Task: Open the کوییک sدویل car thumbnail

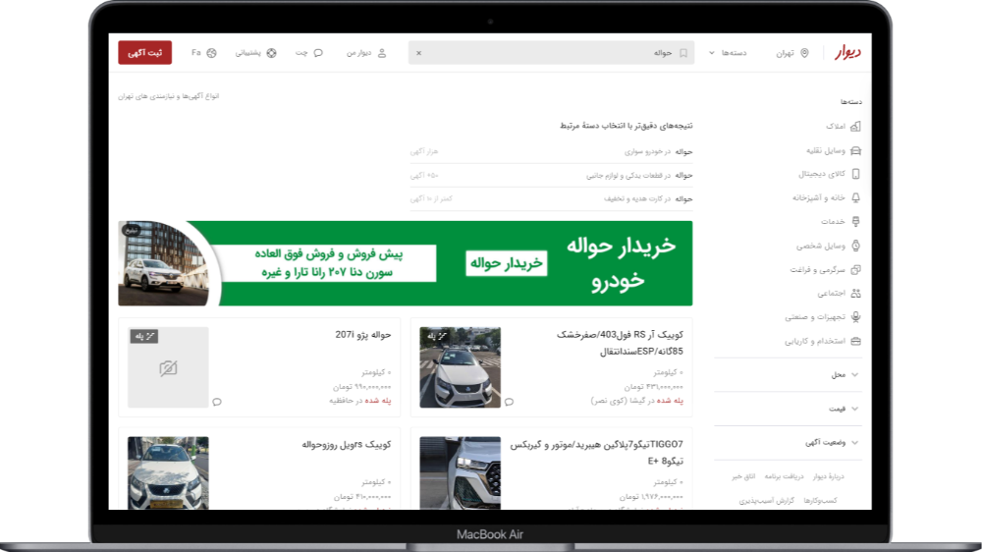Action: 168,473
